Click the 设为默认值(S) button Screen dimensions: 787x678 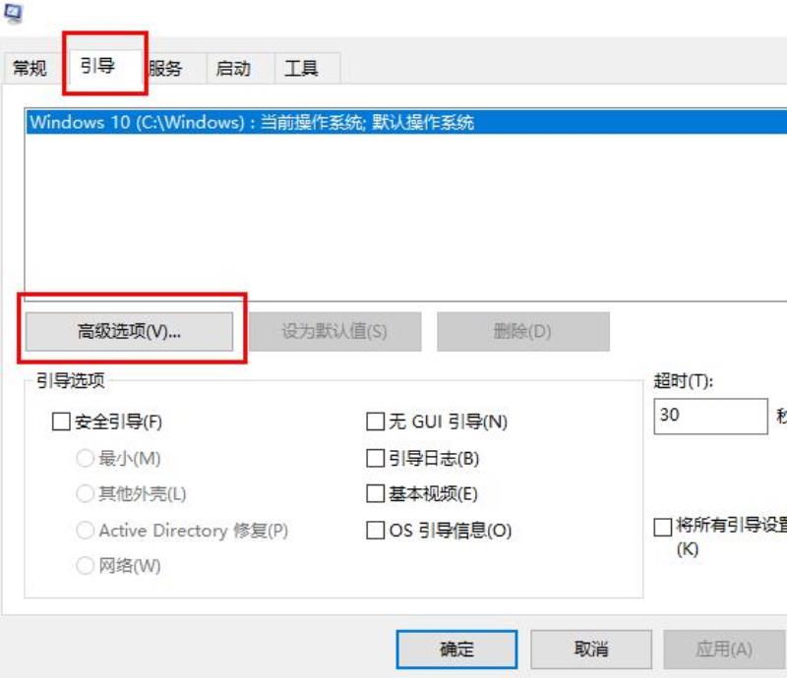(334, 331)
